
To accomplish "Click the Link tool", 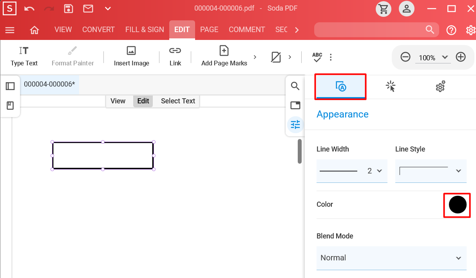I will pos(175,56).
